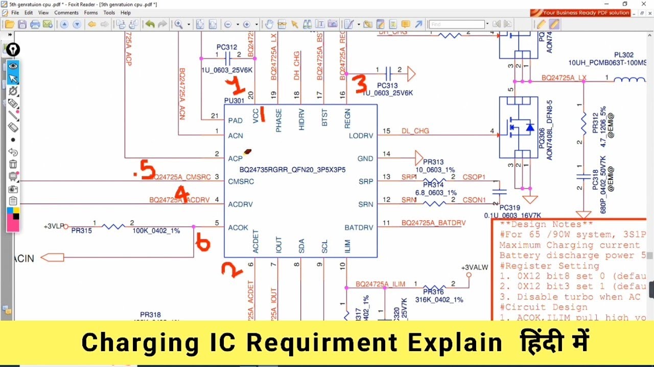Open the Help menu

[126, 13]
